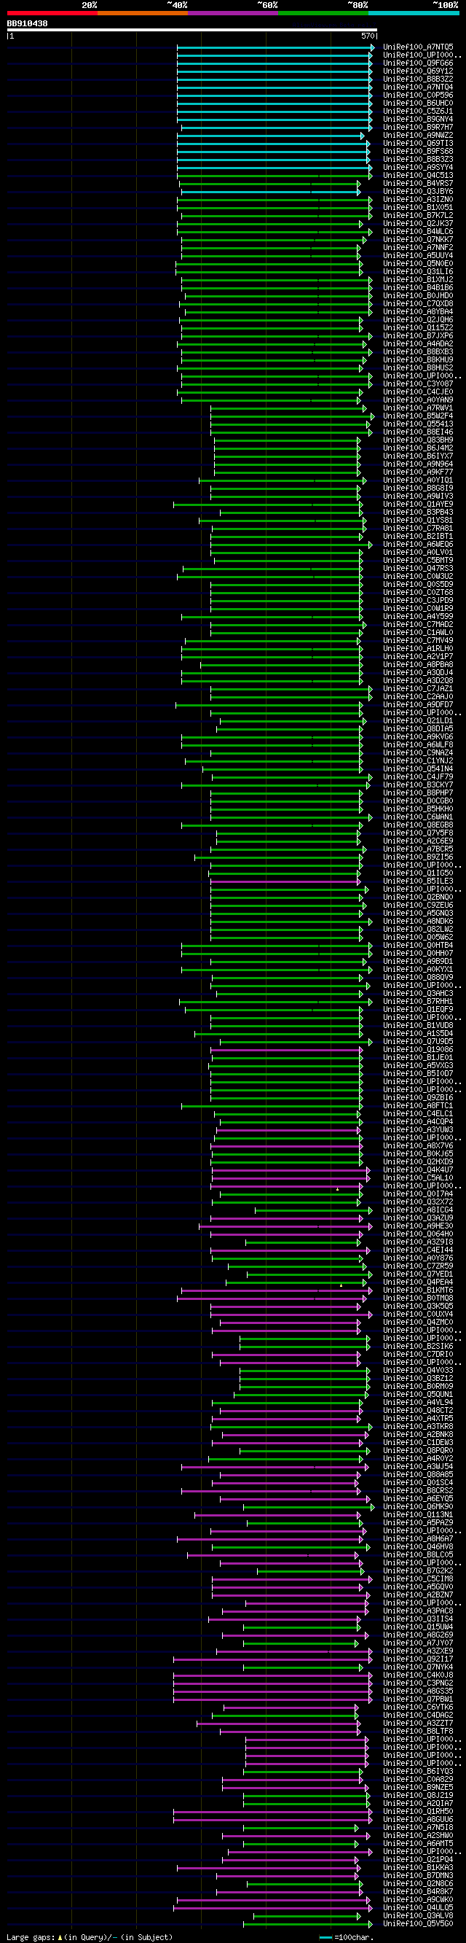466x1943 pixels.
Task: Select the UniRef100_C5Z6J1 label
Action: [x=418, y=112]
